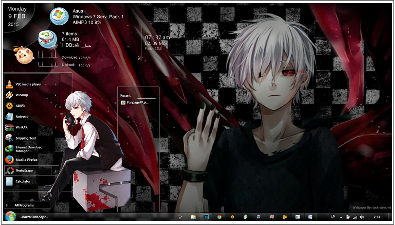Click the Download speed readout

point(76,58)
